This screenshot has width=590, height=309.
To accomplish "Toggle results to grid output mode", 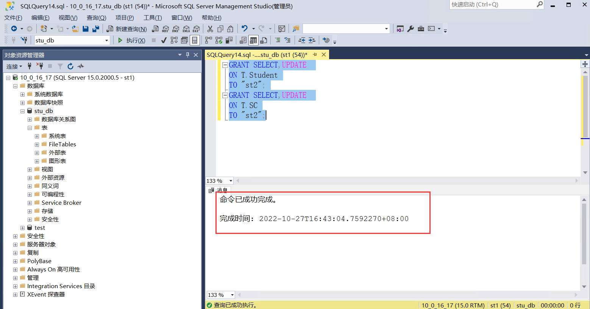I will [253, 40].
